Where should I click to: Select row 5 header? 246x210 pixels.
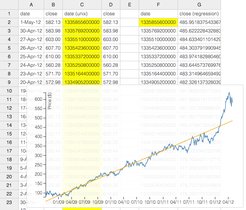(9, 48)
